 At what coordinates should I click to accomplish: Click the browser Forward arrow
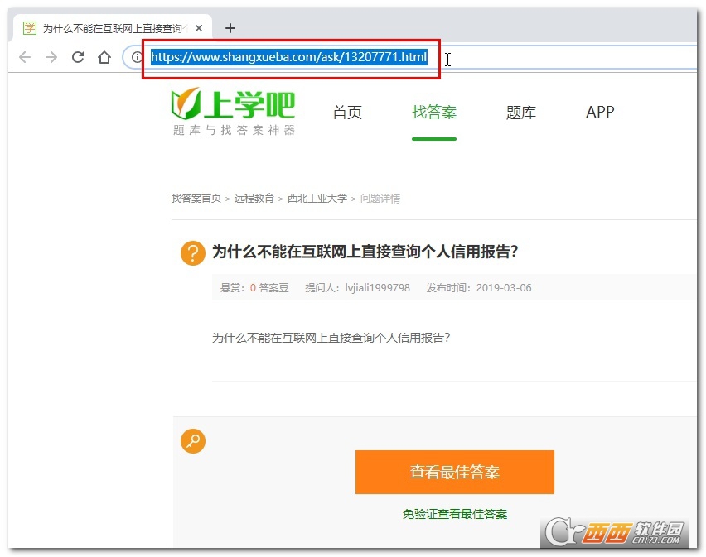[51, 57]
